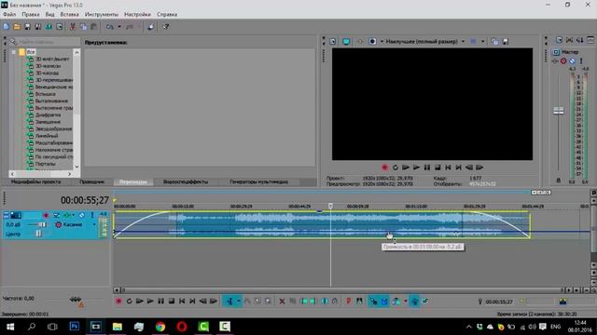This screenshot has height=335, width=597.
Task: Adjust the Master volume fader
Action: tap(559, 111)
